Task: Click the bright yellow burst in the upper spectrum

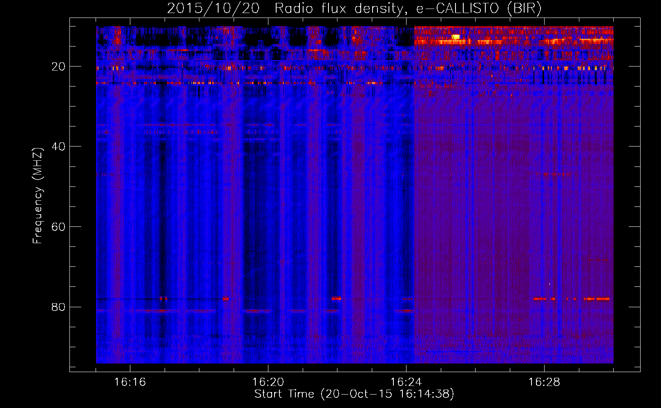Action: click(456, 37)
